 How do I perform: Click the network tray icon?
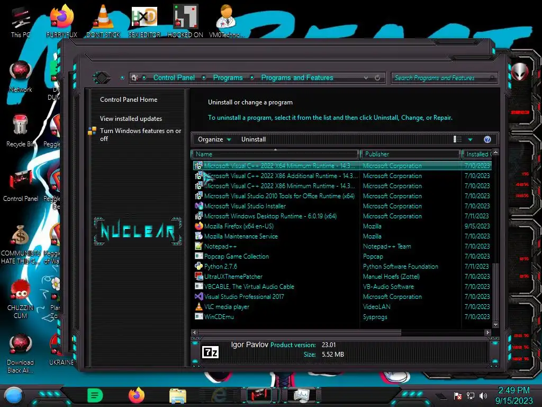471,395
